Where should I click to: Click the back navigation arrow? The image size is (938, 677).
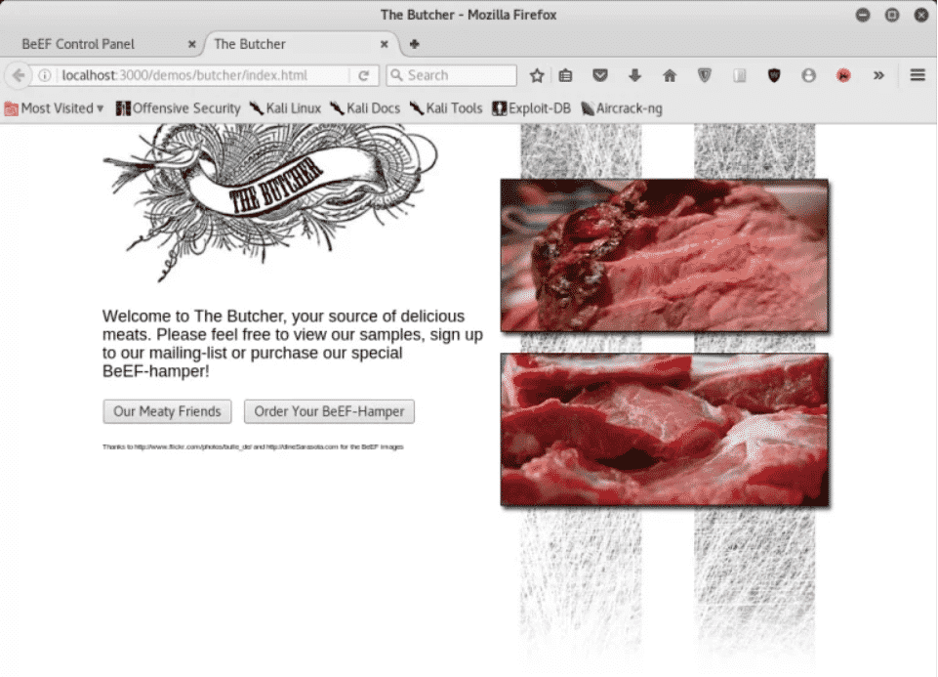point(18,75)
